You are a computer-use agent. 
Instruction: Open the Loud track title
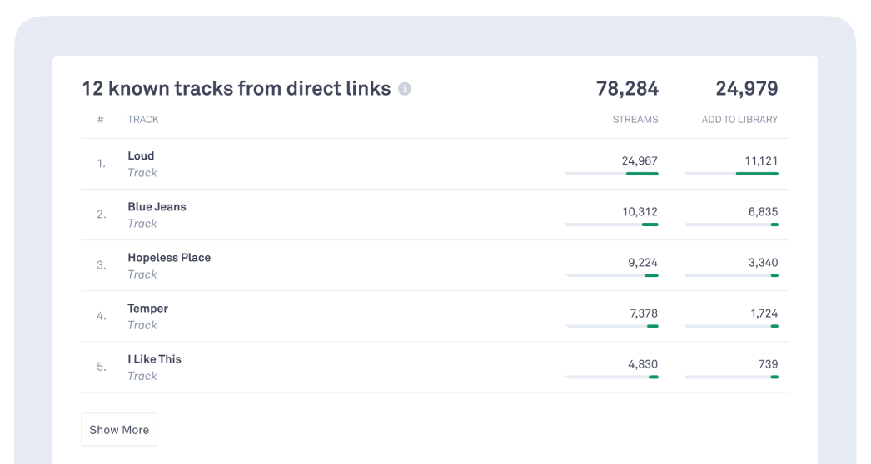(141, 155)
